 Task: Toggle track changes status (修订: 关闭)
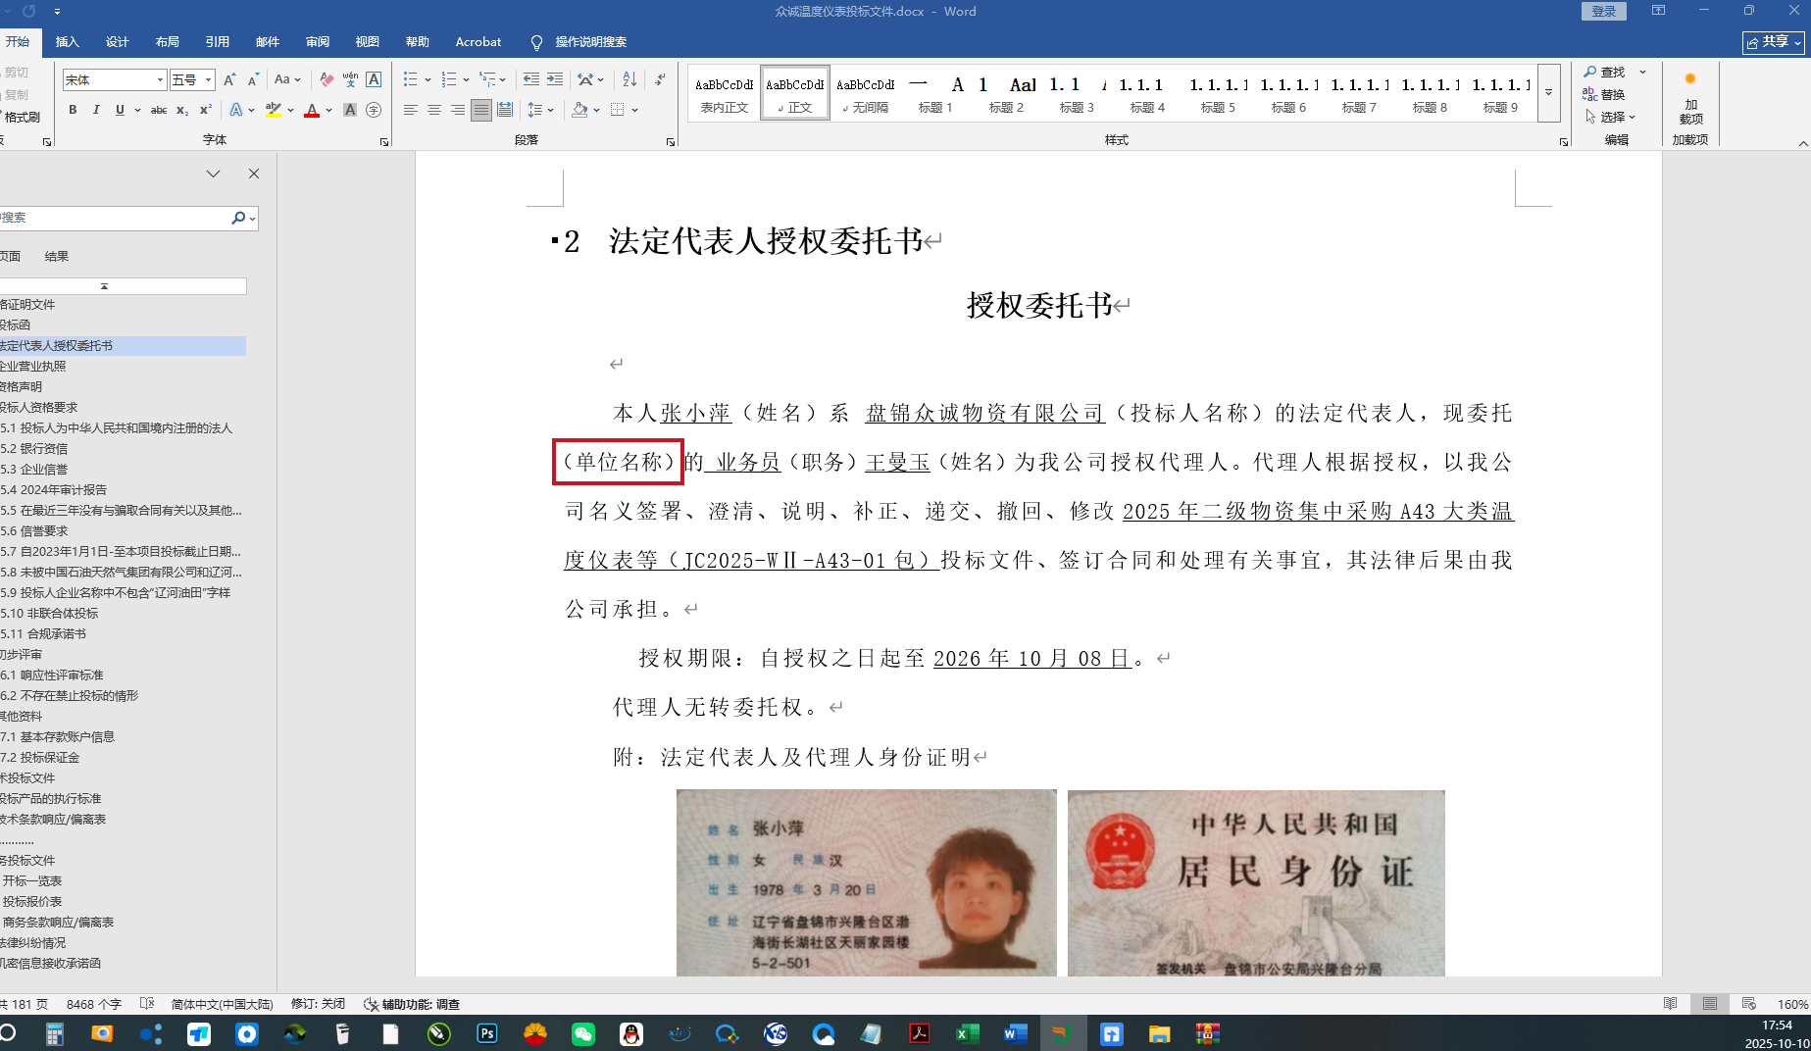pos(318,1004)
